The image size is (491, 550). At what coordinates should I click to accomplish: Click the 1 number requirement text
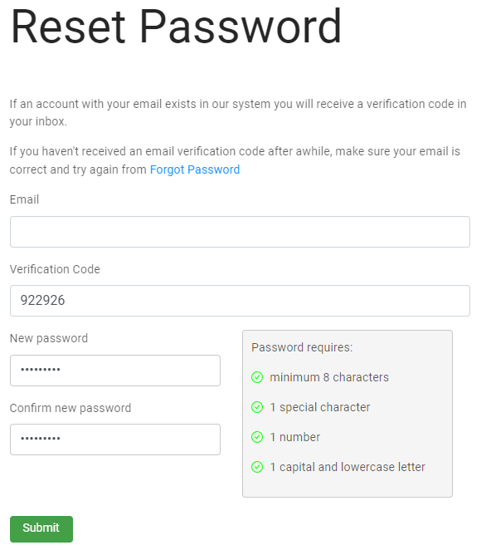(x=295, y=437)
